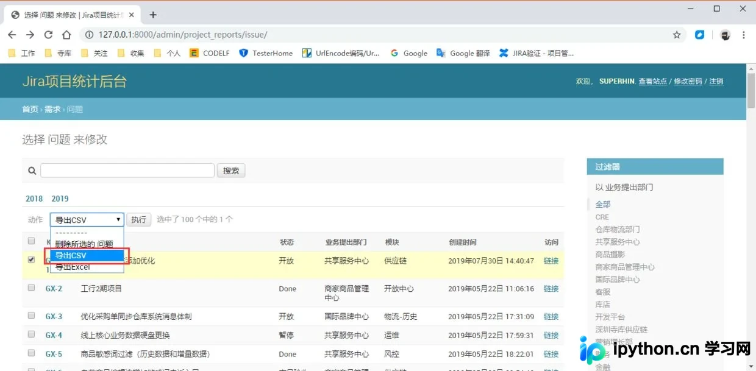
Task: Open the blue browser extension icon
Action: click(x=700, y=35)
